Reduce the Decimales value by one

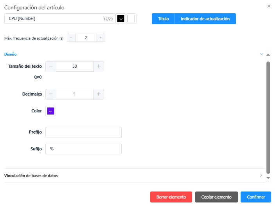pyautogui.click(x=51, y=94)
